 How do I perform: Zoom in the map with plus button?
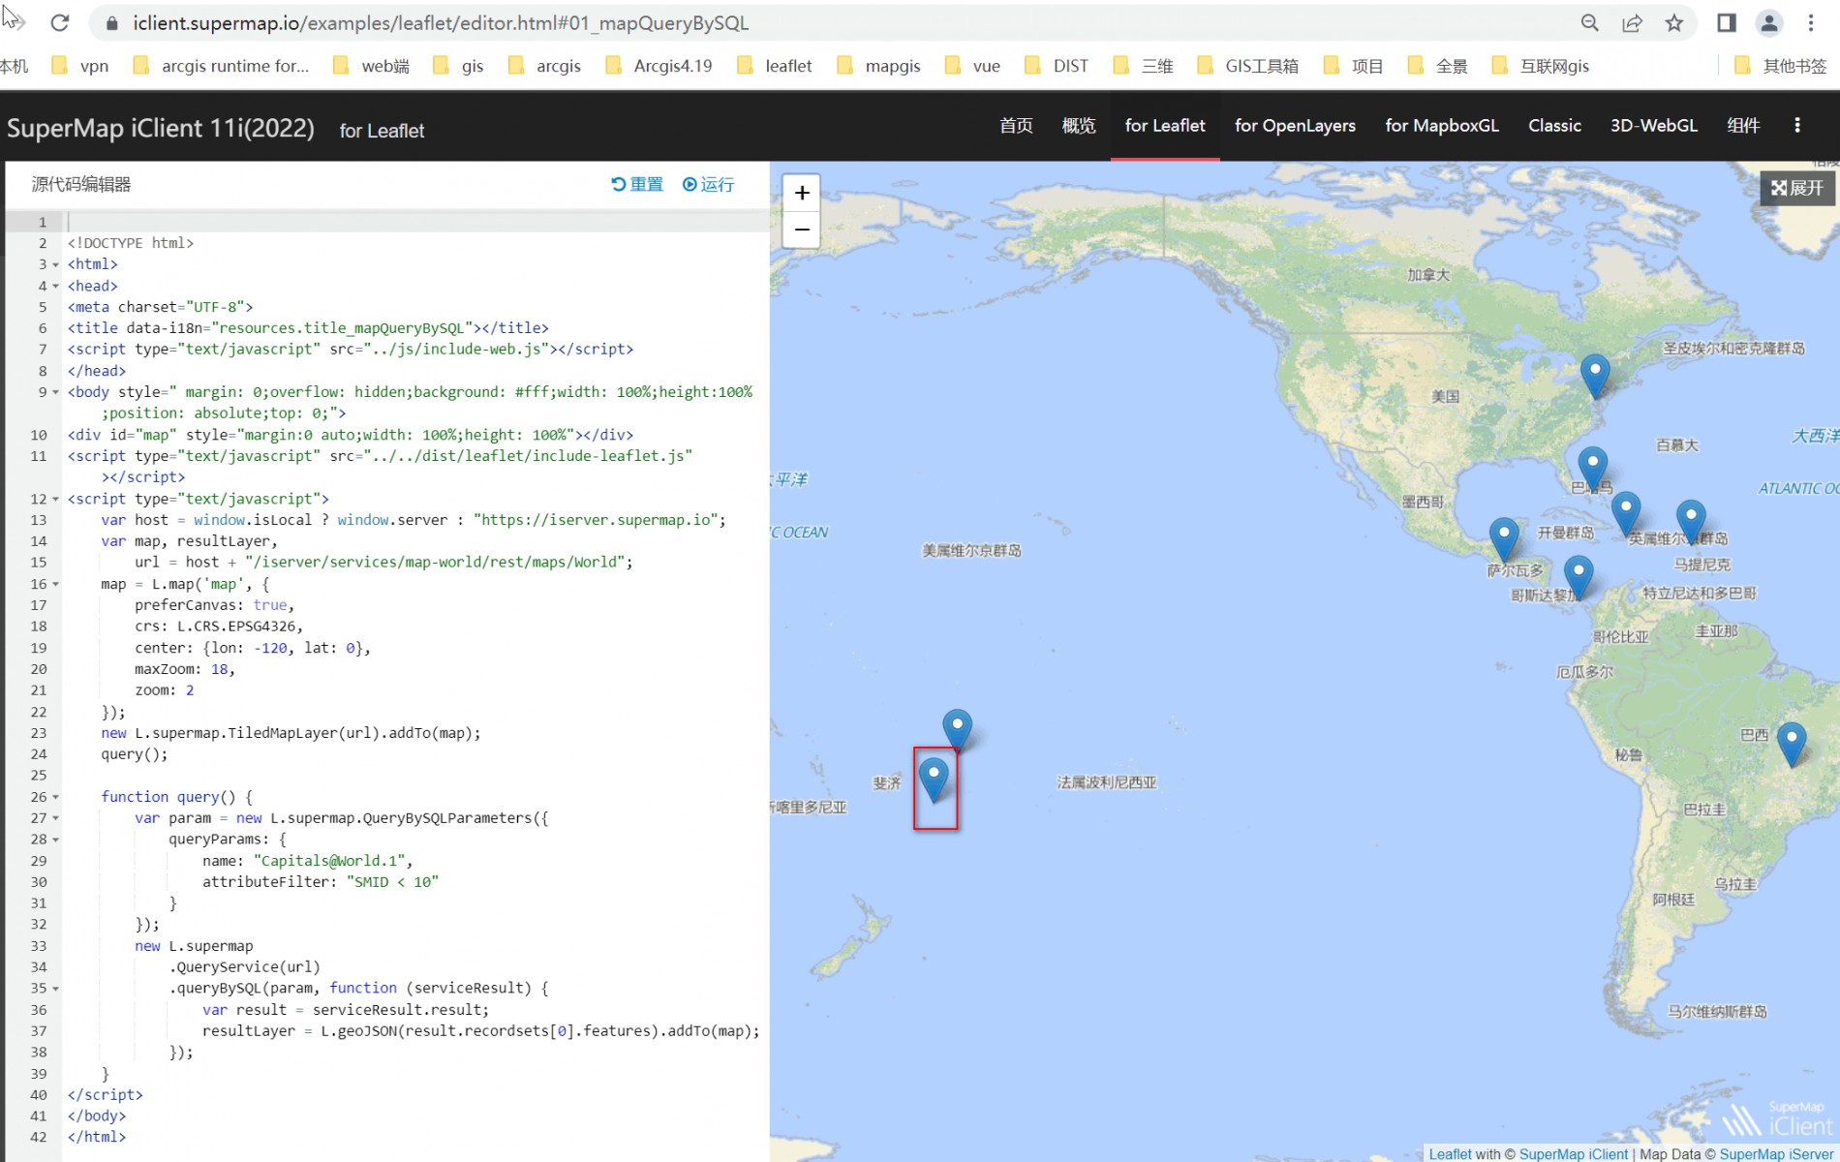[x=802, y=193]
